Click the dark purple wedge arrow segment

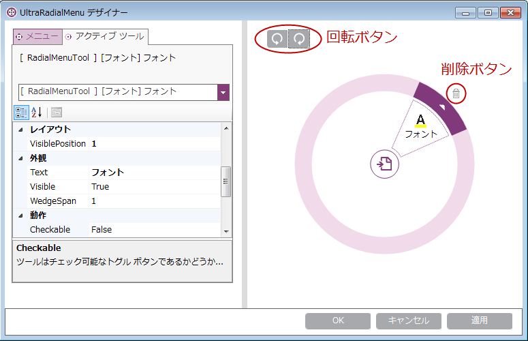tap(441, 107)
